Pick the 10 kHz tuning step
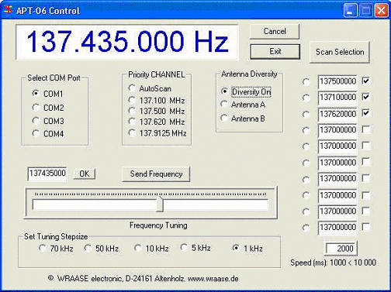391x292 pixels. point(151,249)
